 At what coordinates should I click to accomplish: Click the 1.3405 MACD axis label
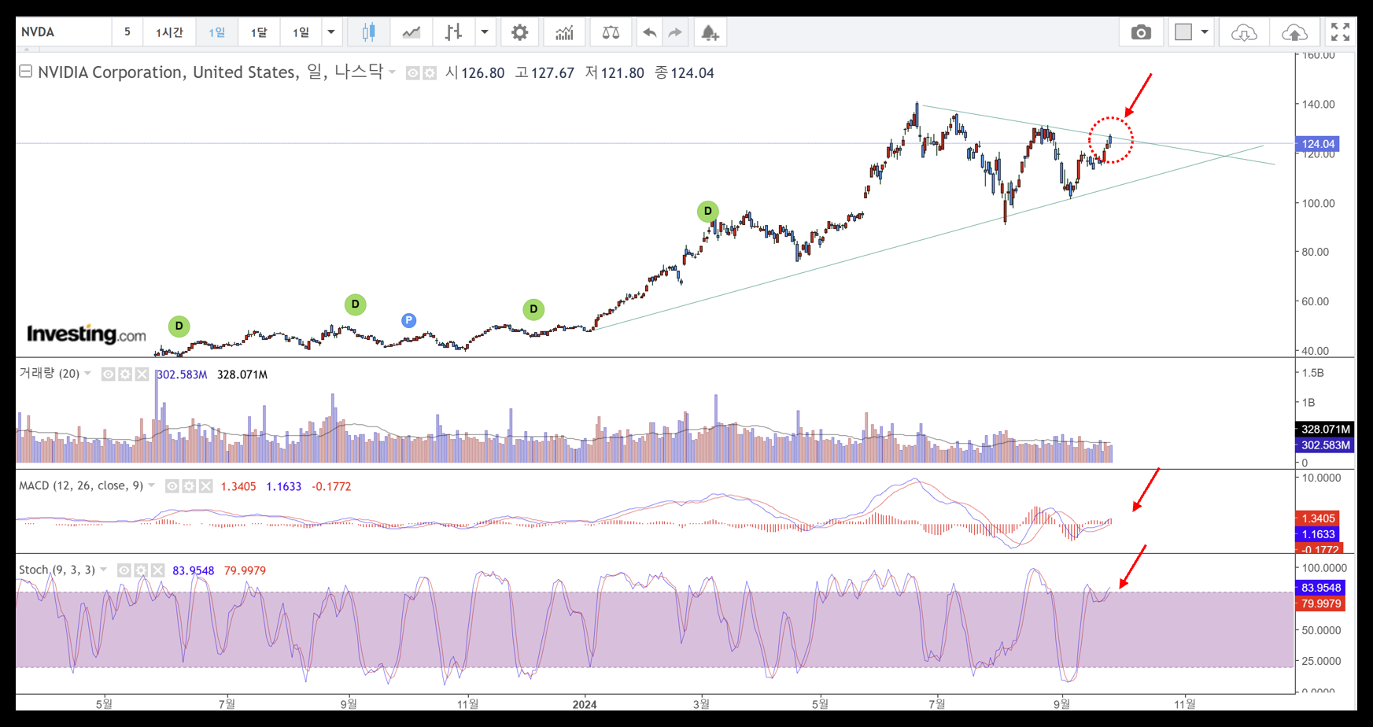pos(1317,518)
